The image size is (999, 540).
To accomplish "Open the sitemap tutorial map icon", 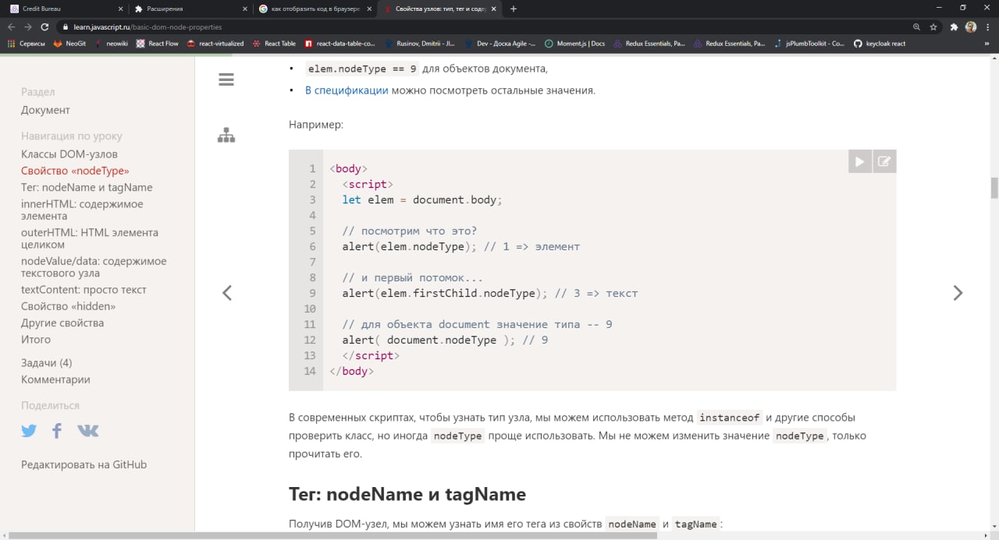I will (x=226, y=136).
